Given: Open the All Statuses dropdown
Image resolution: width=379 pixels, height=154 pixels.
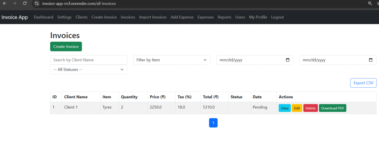Looking at the screenshot, I should [x=88, y=70].
